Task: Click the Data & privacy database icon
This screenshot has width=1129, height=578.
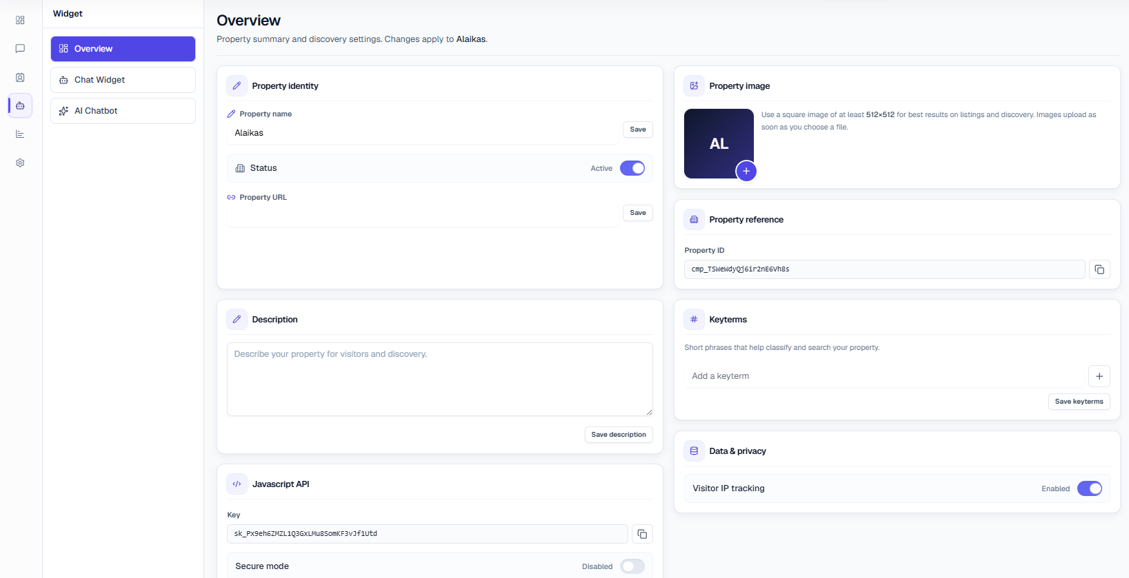Action: pos(694,451)
